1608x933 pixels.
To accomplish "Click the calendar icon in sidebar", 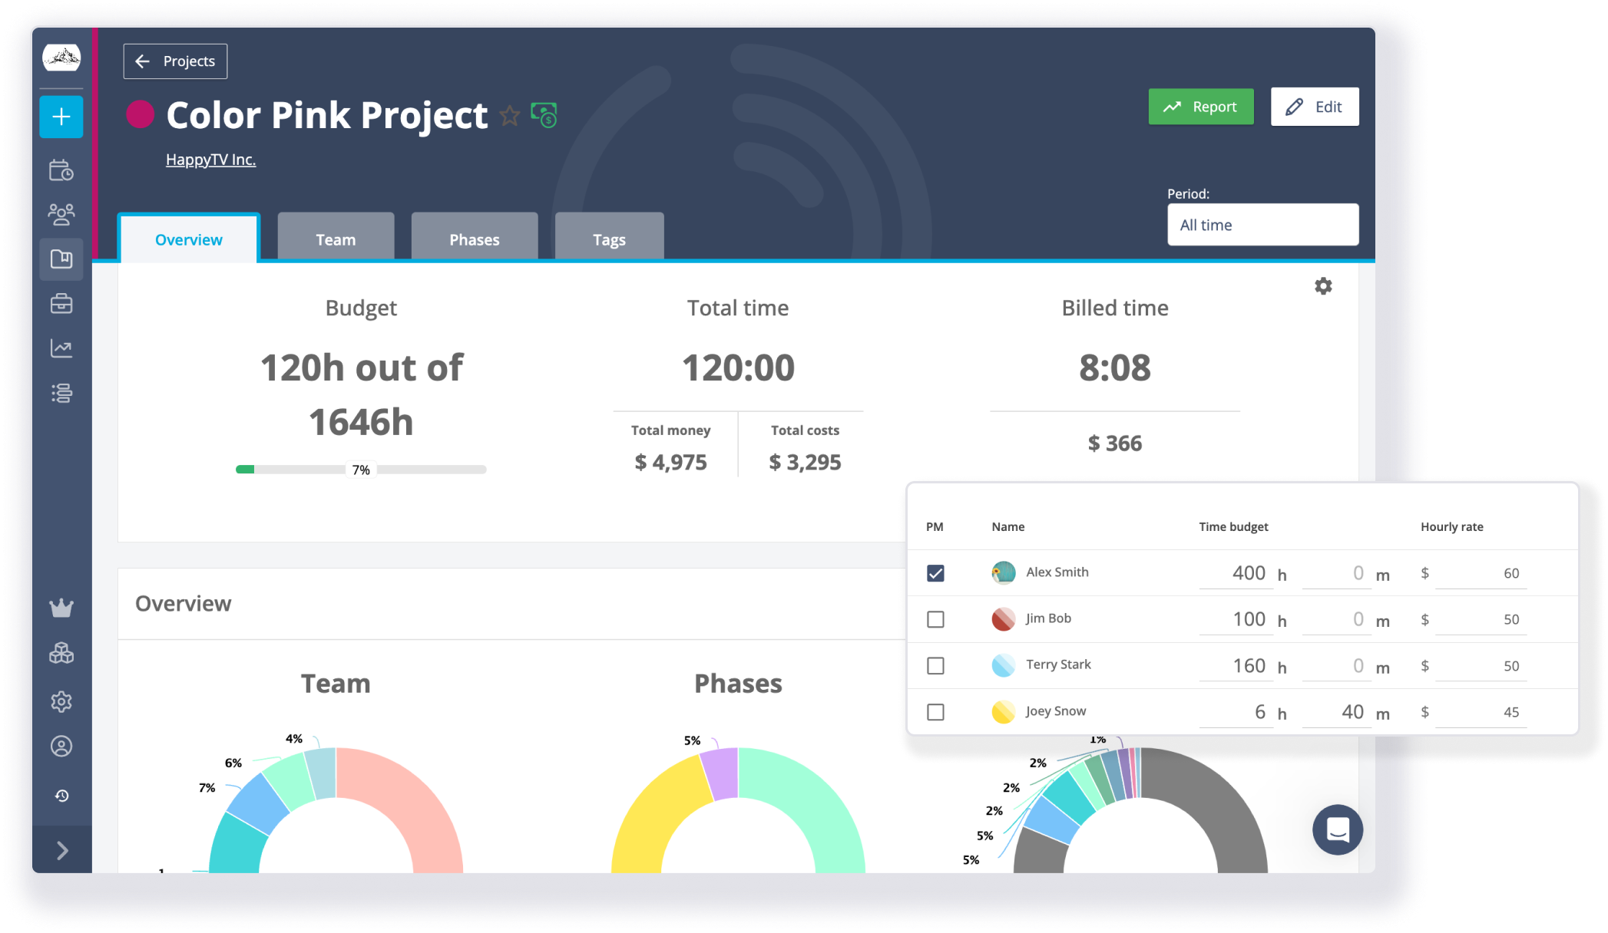I will 62,169.
